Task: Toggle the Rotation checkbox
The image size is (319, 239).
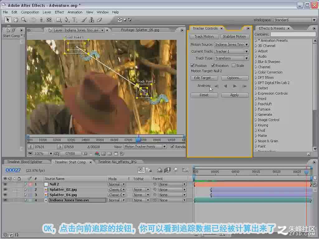Action: [x=213, y=65]
